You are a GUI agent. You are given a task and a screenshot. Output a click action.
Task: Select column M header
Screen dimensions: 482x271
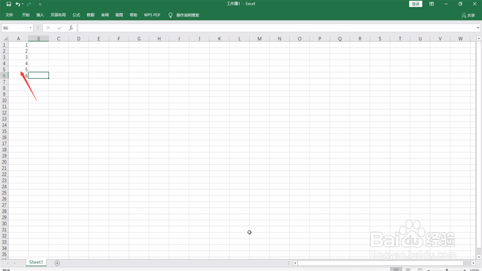pos(259,39)
